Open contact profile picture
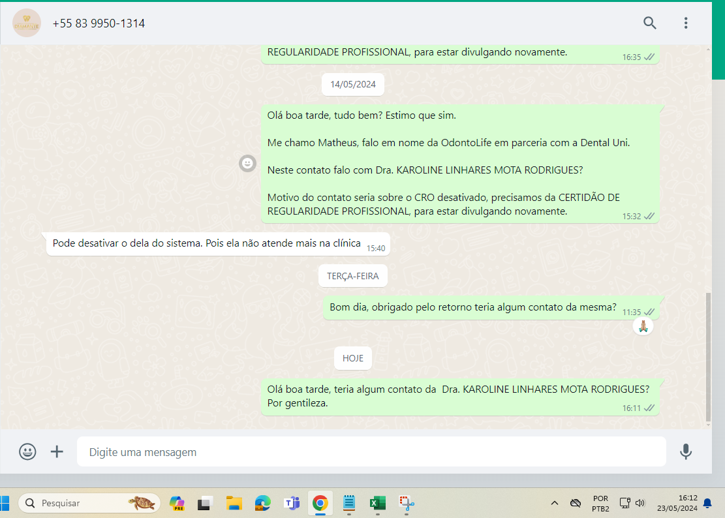 [x=26, y=23]
